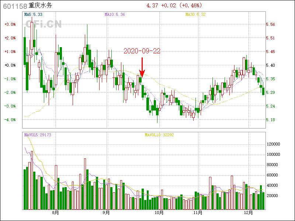Click the price 4.37 +0.02 header

[174, 6]
